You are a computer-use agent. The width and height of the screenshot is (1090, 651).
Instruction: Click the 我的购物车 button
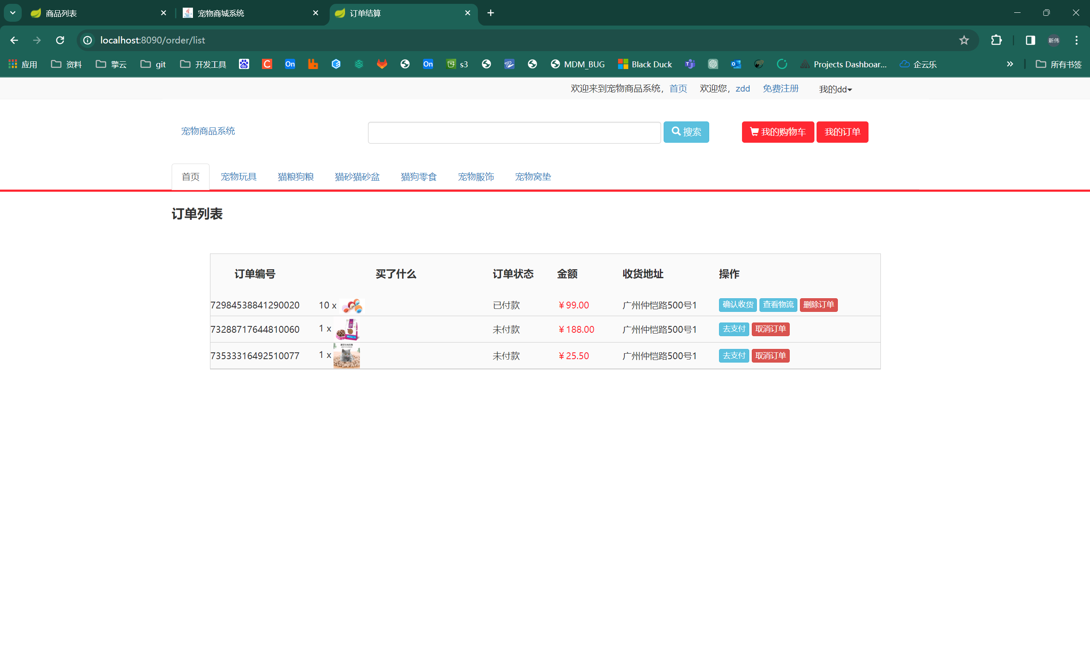click(x=777, y=132)
